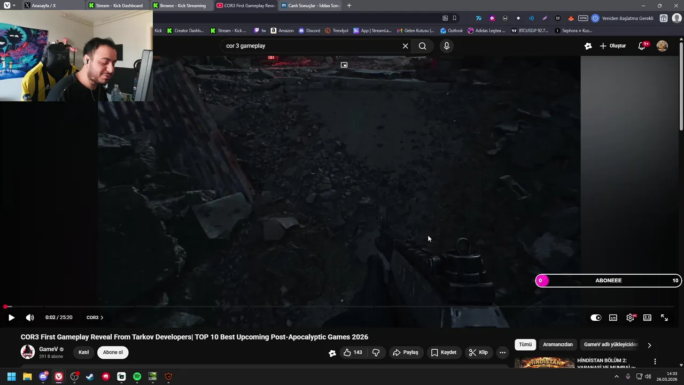Open Oluştur create menu
This screenshot has height=385, width=684.
[612, 46]
